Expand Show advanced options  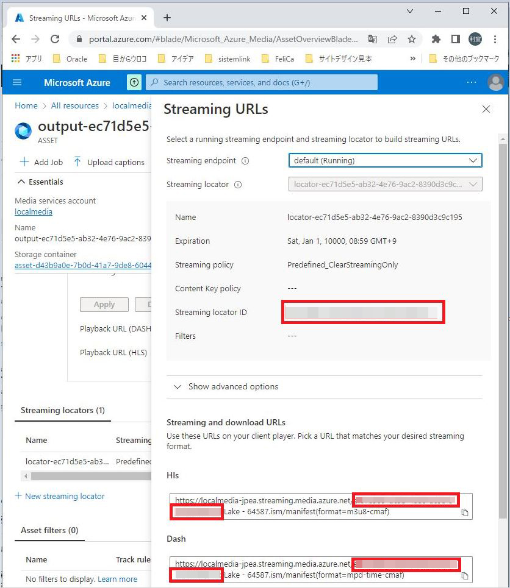click(x=226, y=387)
